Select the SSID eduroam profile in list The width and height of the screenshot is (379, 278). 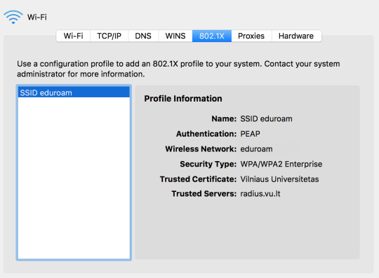(74, 92)
